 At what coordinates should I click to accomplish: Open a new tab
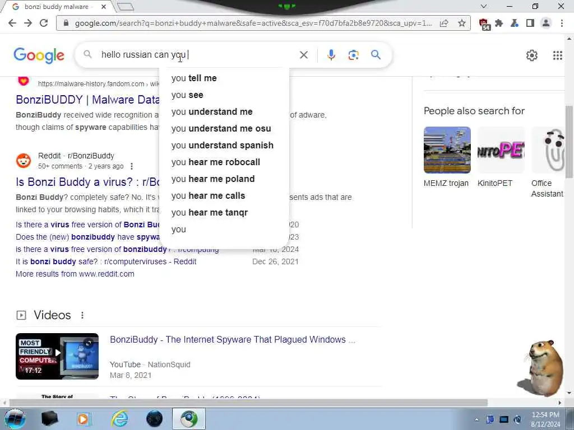pyautogui.click(x=126, y=7)
